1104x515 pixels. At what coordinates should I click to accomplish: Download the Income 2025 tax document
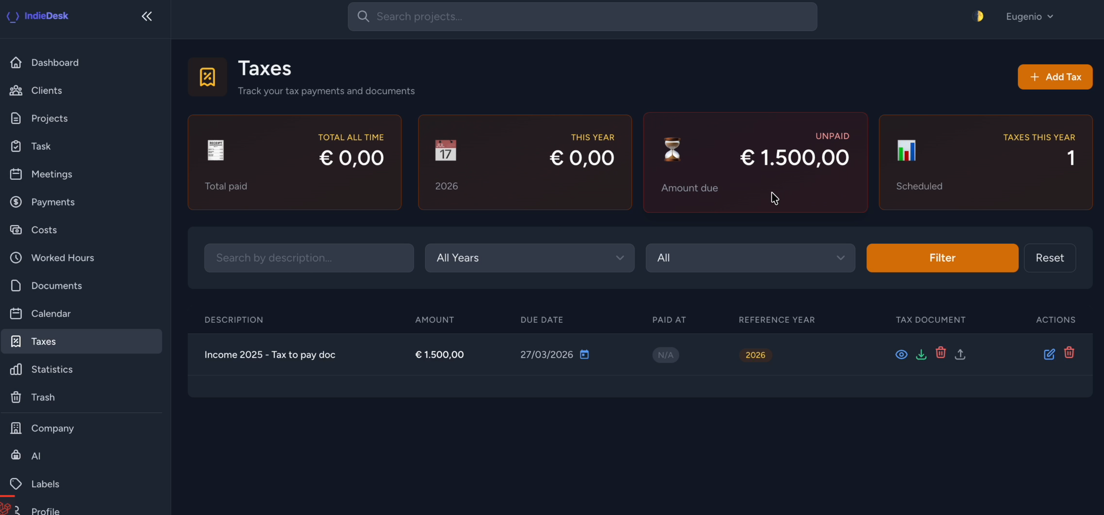point(921,354)
